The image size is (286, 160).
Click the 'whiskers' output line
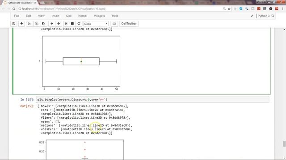[86, 129]
